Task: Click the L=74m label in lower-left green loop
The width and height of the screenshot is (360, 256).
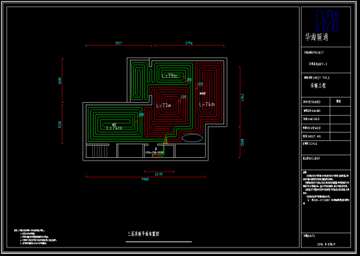Action: (x=114, y=127)
